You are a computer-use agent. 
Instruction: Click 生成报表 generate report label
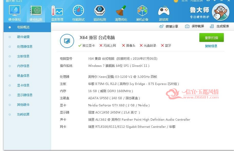point(223,26)
